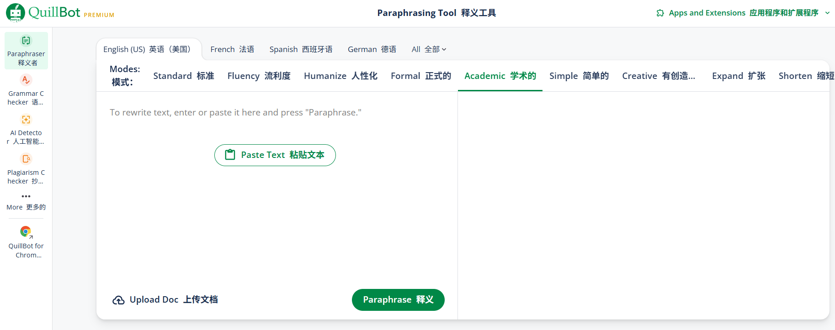The image size is (835, 330).
Task: Switch to the French language tab
Action: [232, 49]
